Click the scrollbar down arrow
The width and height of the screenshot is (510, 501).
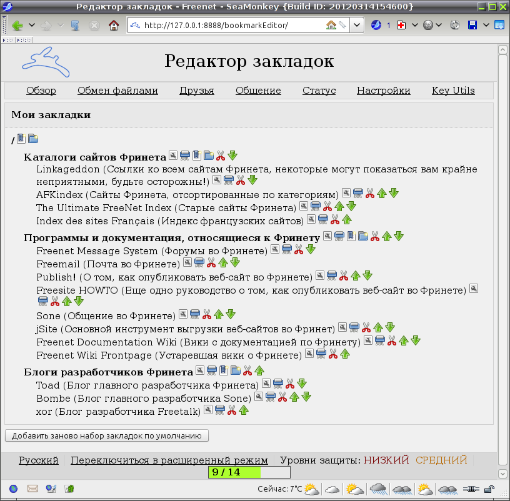pyautogui.click(x=502, y=474)
